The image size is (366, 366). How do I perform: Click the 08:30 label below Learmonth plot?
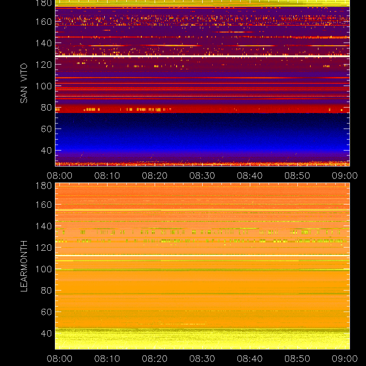(202, 359)
